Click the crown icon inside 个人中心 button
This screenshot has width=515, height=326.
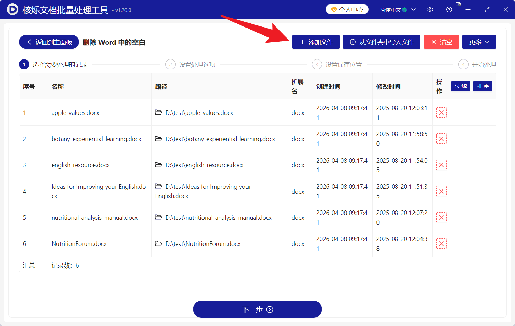[335, 9]
